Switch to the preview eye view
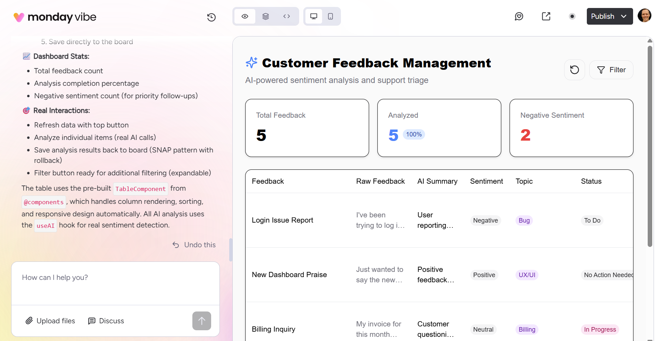 [245, 16]
